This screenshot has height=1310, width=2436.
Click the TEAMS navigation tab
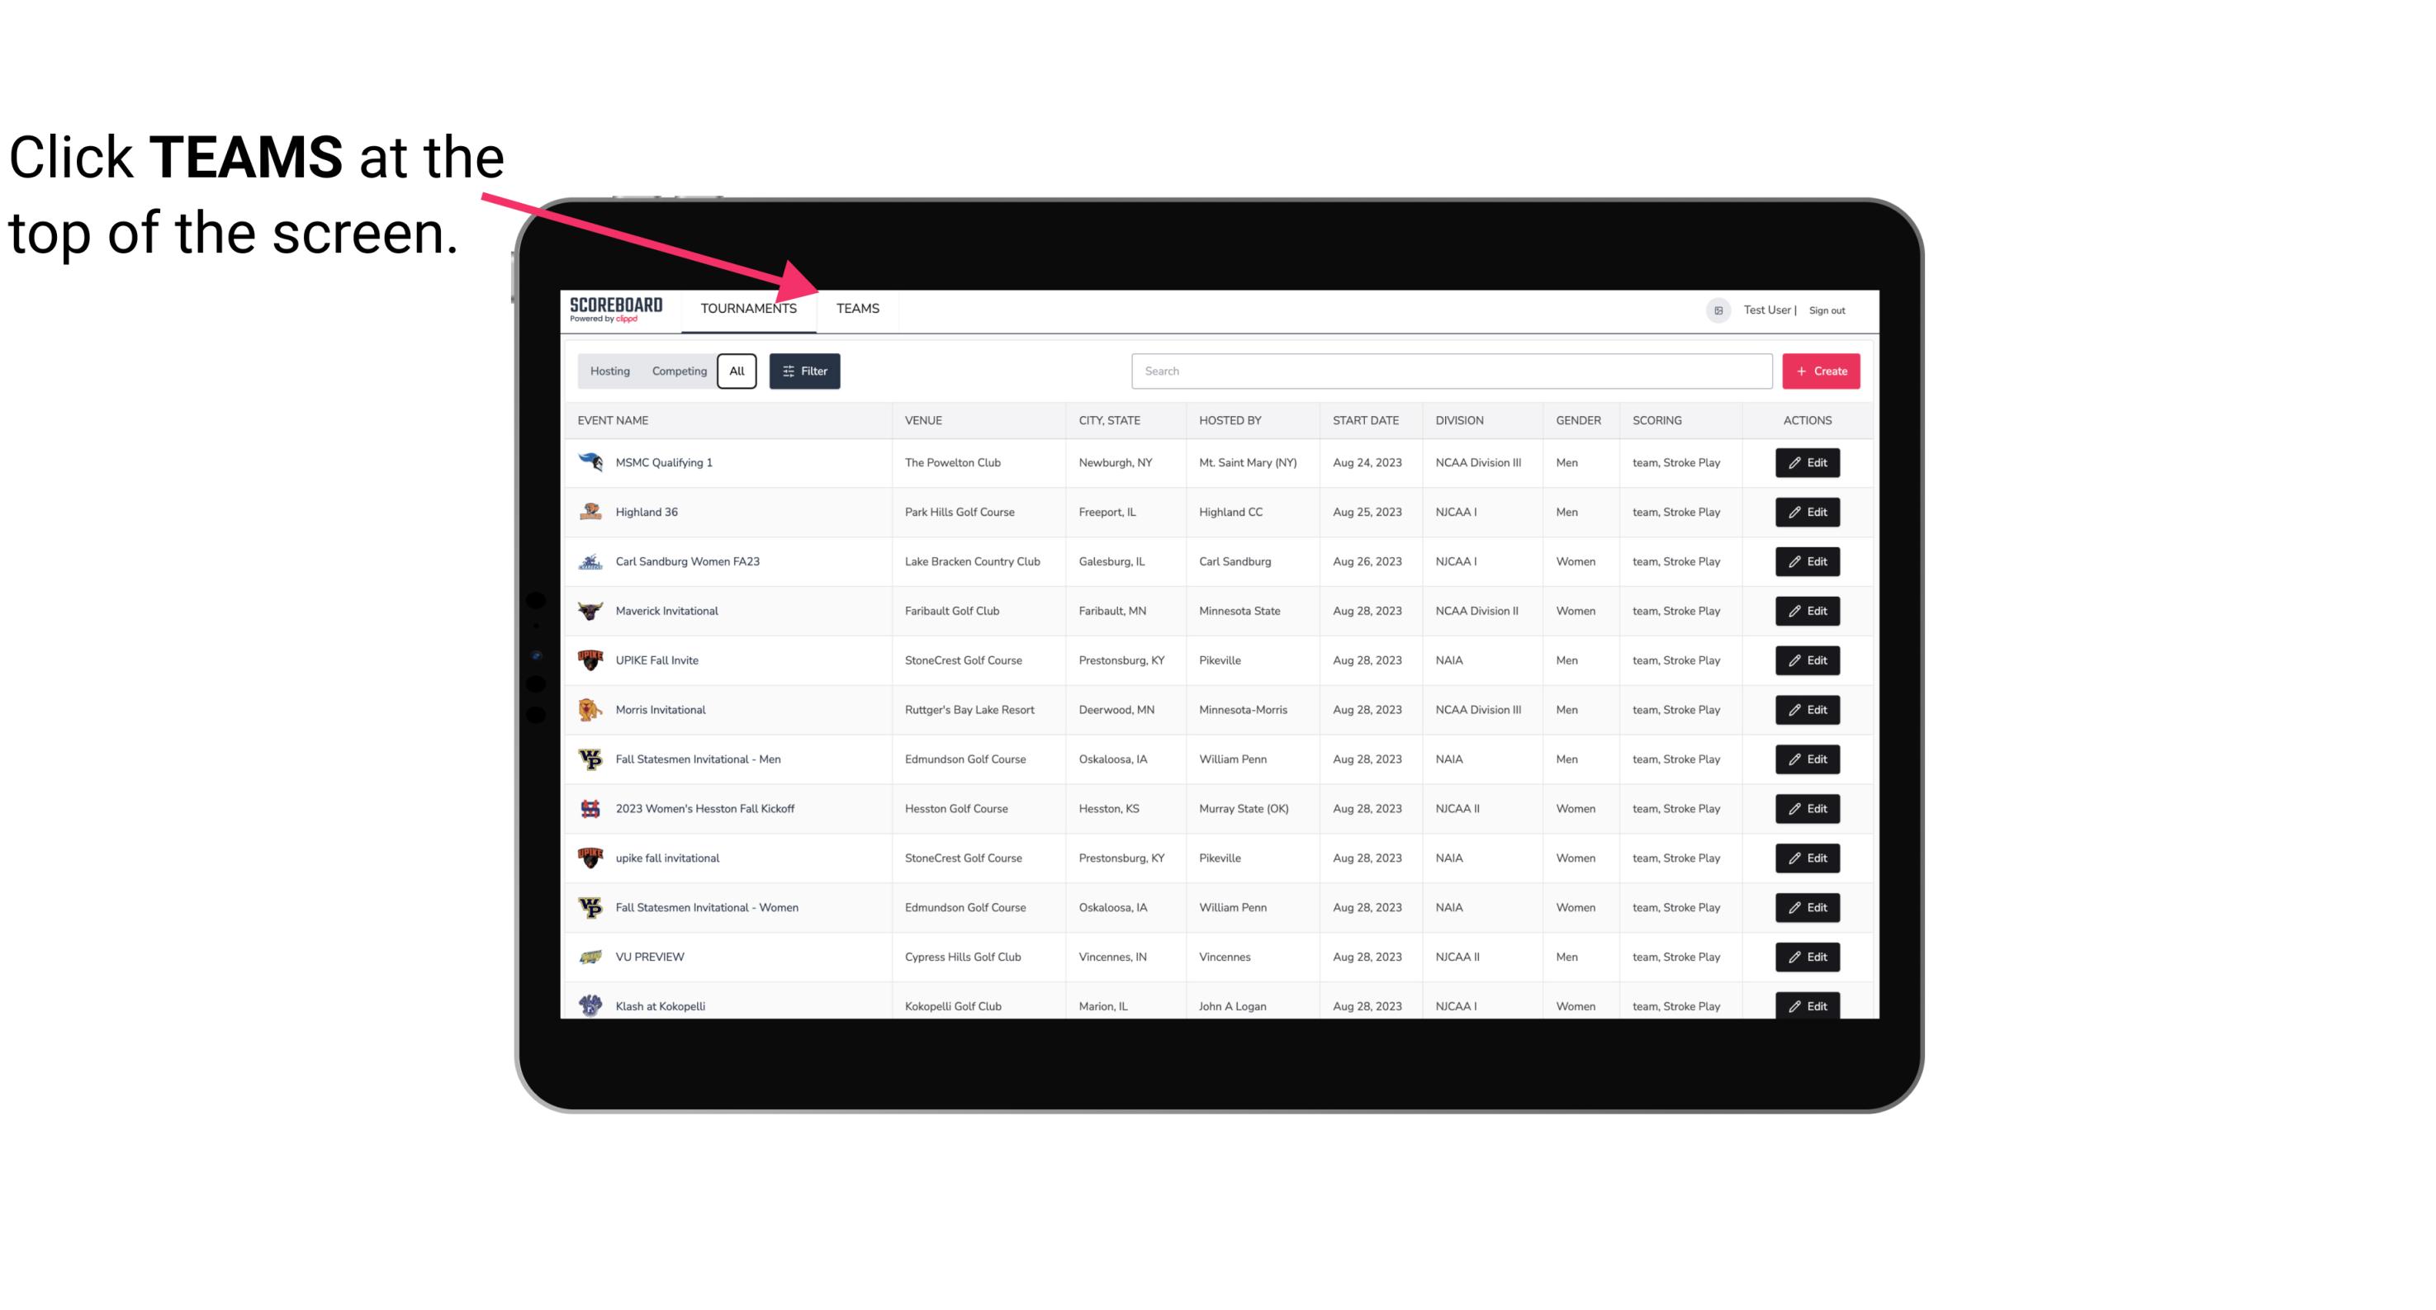(x=855, y=308)
